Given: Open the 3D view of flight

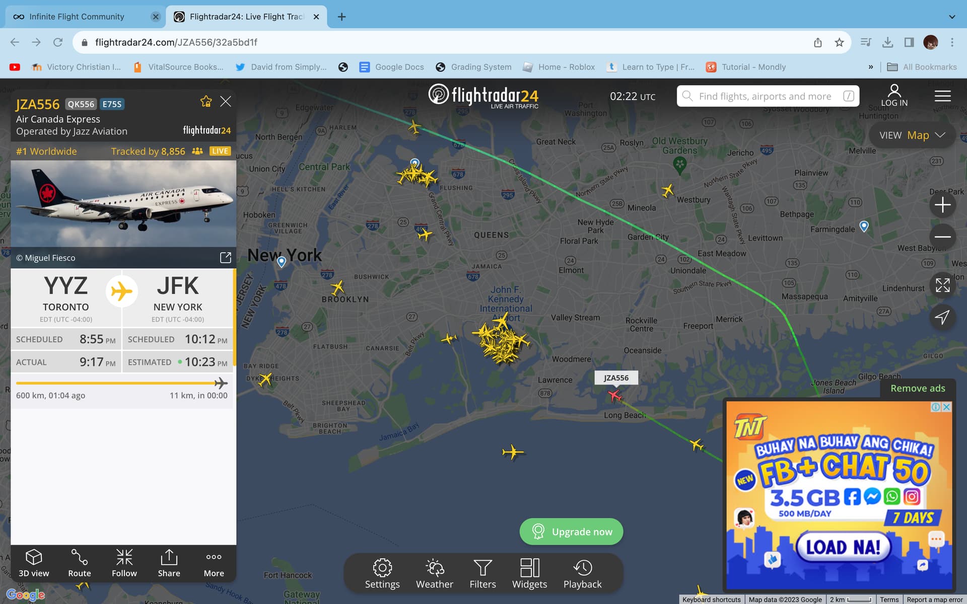Looking at the screenshot, I should (x=34, y=563).
